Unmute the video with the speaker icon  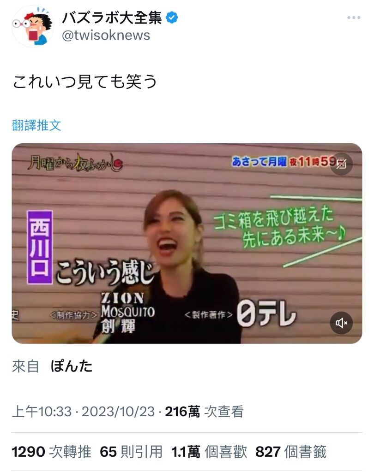pos(341,323)
